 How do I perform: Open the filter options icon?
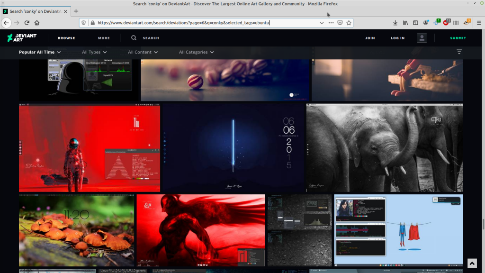click(459, 52)
